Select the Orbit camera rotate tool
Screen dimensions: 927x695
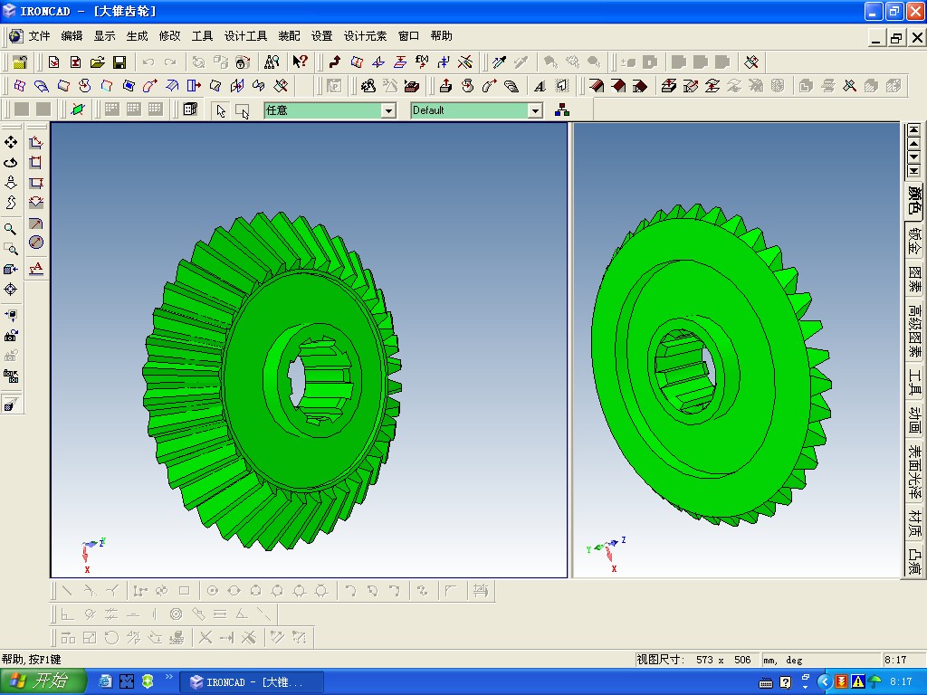tap(11, 162)
